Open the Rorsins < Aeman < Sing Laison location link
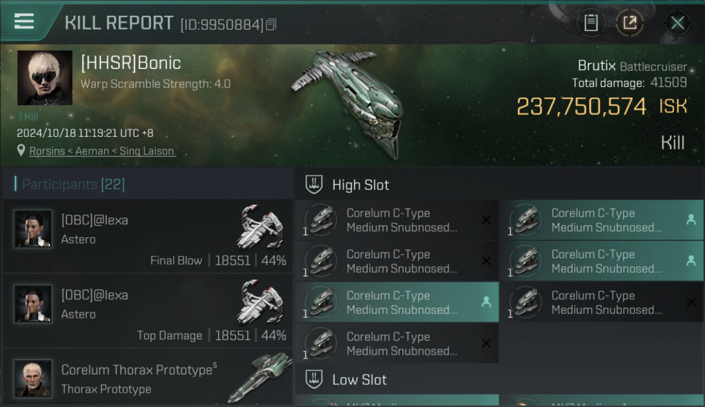The image size is (705, 407). 102,151
